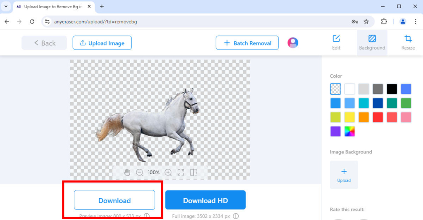Select the purple color swatch

[x=335, y=132]
